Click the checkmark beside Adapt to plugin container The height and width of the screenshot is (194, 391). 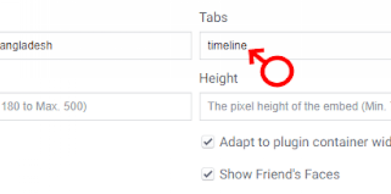[208, 142]
